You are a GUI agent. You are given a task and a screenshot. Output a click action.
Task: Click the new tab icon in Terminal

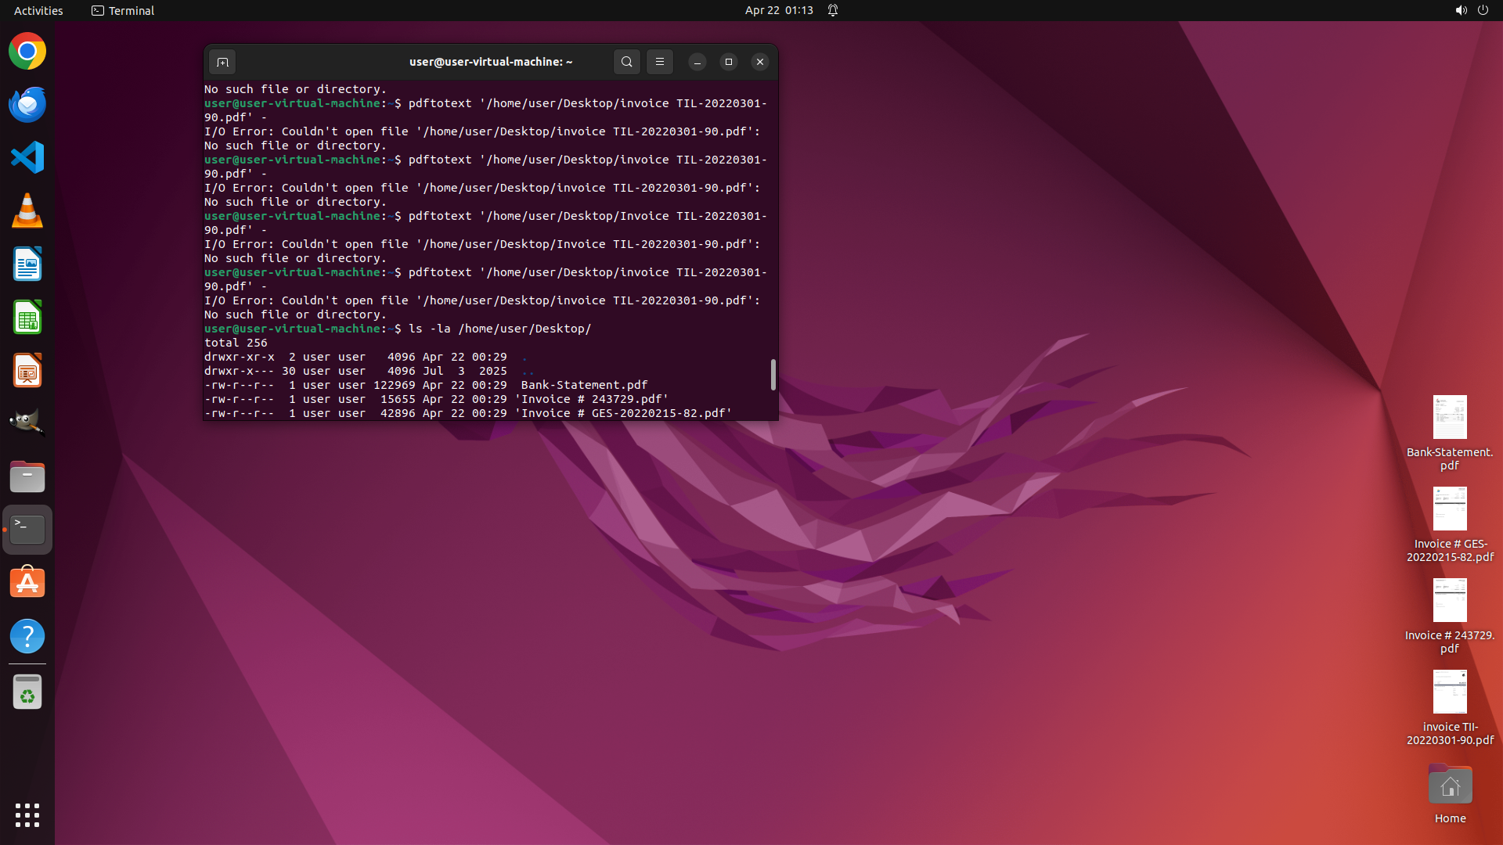[222, 62]
